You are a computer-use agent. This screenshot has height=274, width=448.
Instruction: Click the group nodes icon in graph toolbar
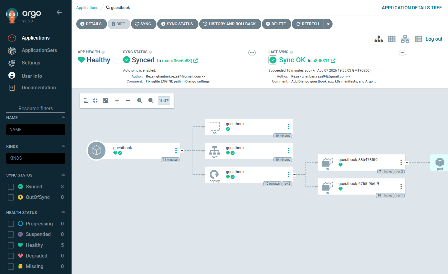[105, 101]
